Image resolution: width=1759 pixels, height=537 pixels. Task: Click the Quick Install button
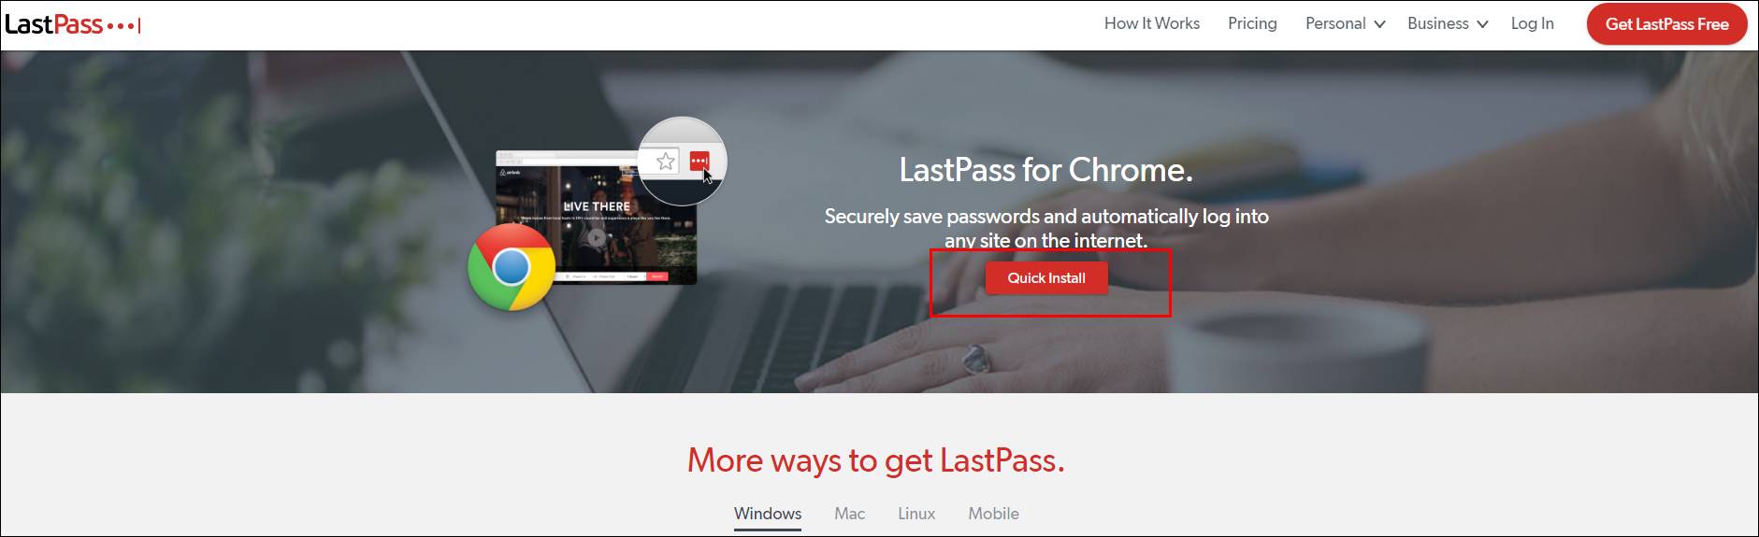(1046, 277)
